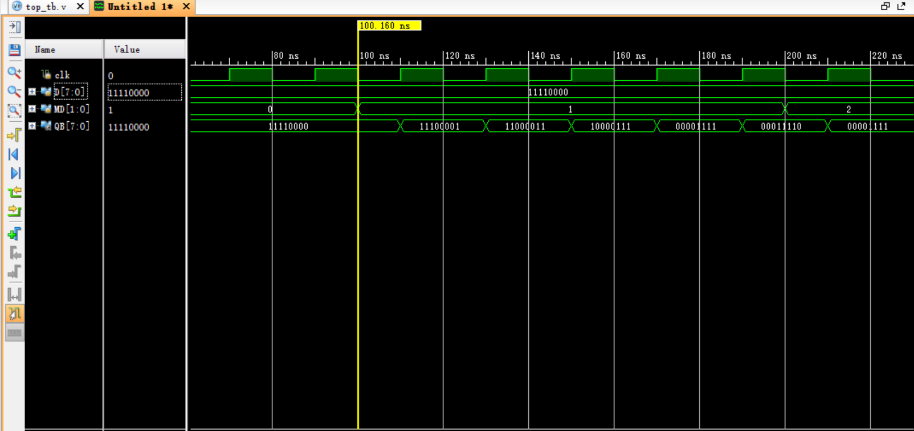Jump to the last time (go to end)
Screen dimensions: 914x431
(x=15, y=173)
